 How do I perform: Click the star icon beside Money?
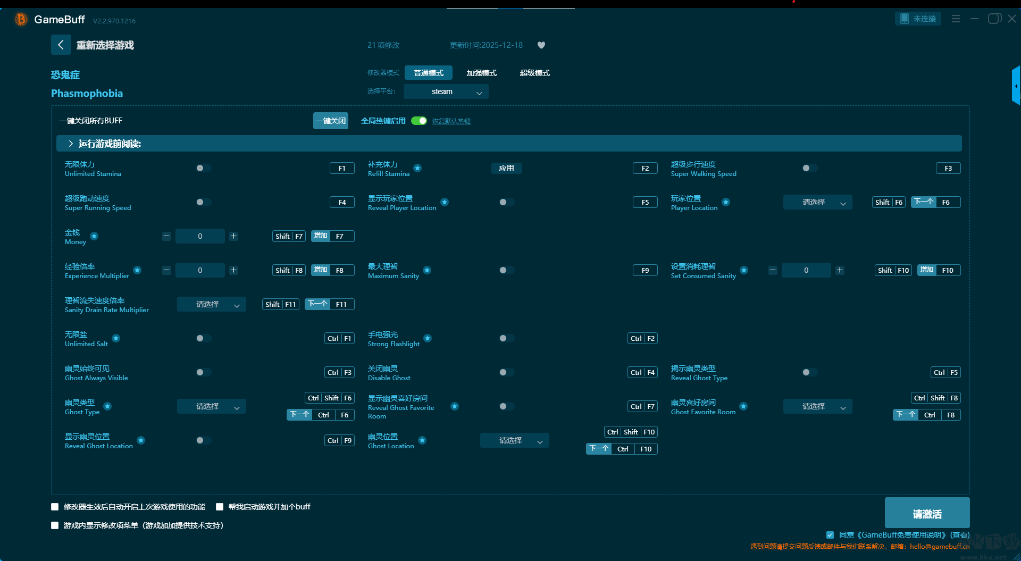[x=94, y=236]
